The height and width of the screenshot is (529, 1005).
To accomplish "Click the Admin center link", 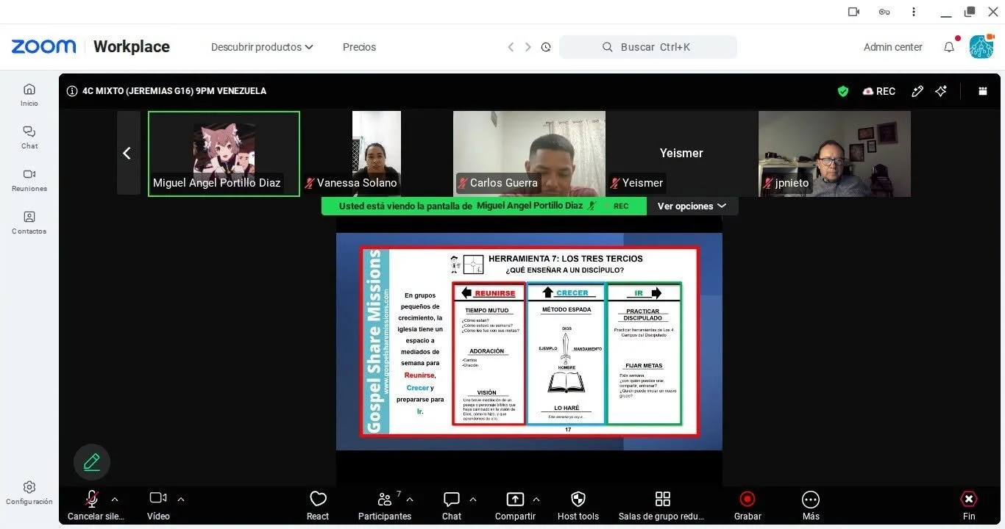I will (893, 47).
